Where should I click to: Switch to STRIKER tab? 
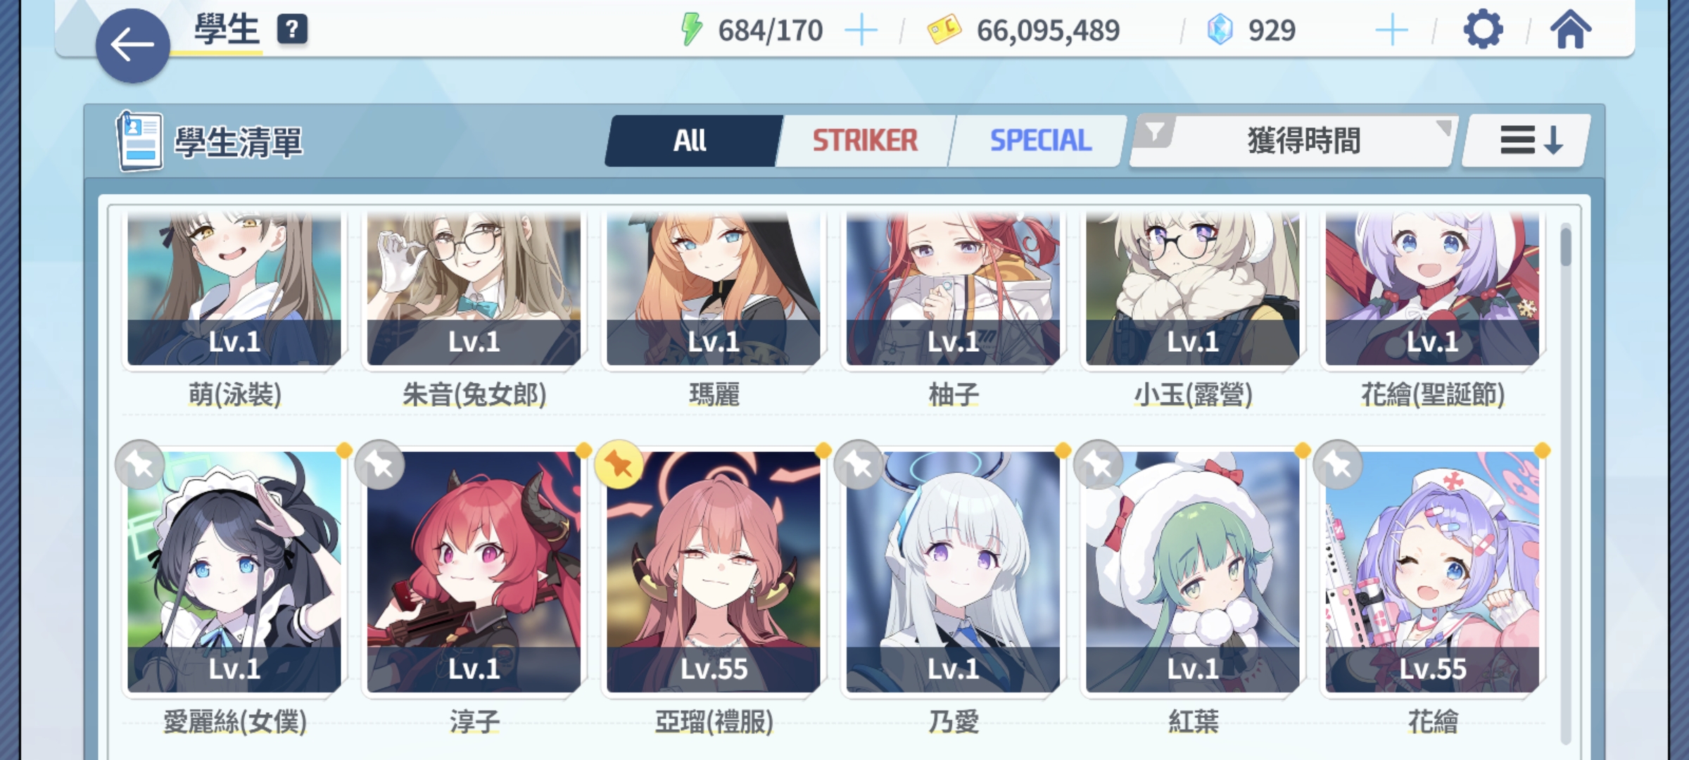[865, 141]
